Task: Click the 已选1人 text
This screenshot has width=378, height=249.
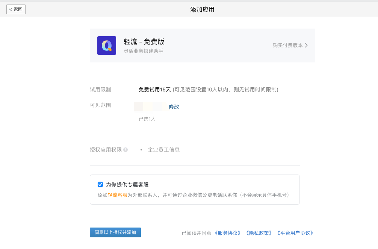Action: pyautogui.click(x=147, y=119)
